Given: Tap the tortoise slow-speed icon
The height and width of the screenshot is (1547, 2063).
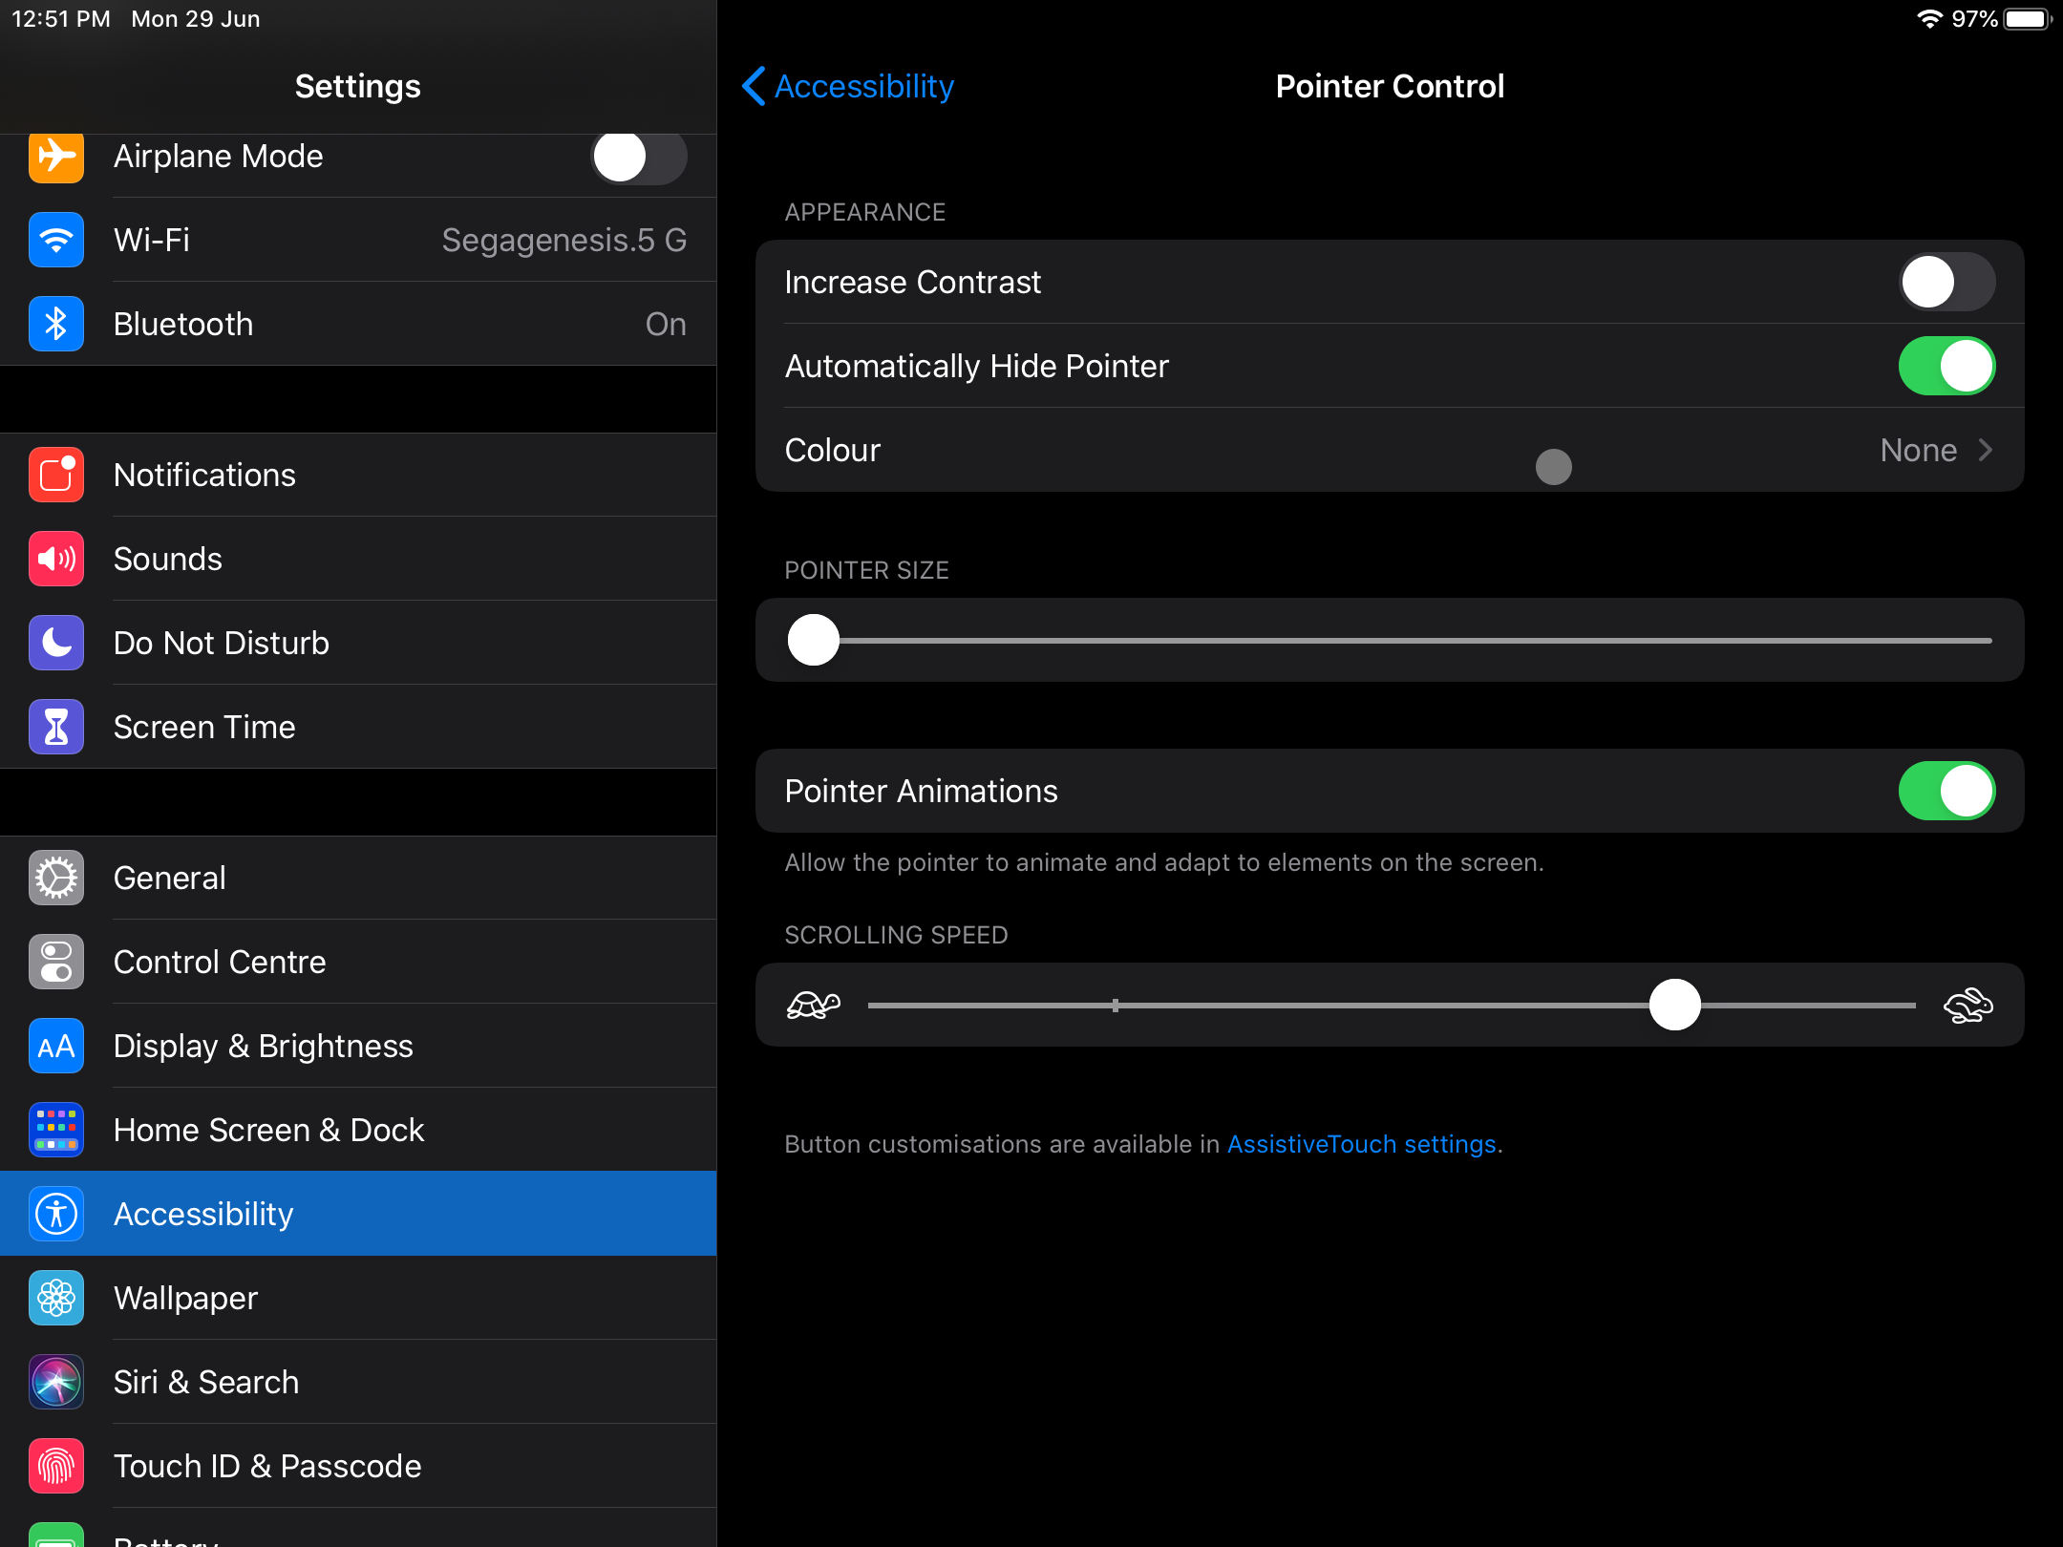Looking at the screenshot, I should (813, 1005).
